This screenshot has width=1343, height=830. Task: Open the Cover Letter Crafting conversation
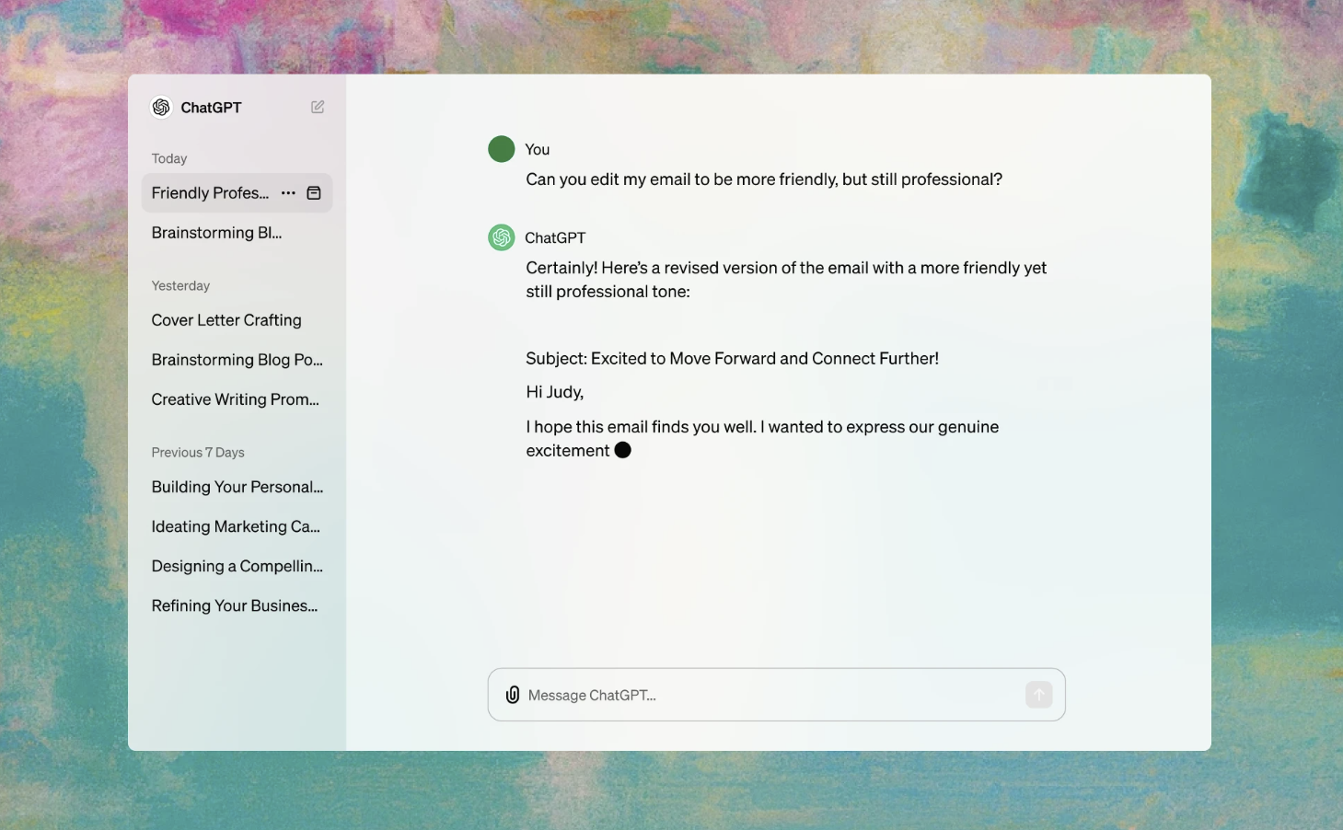click(x=226, y=320)
